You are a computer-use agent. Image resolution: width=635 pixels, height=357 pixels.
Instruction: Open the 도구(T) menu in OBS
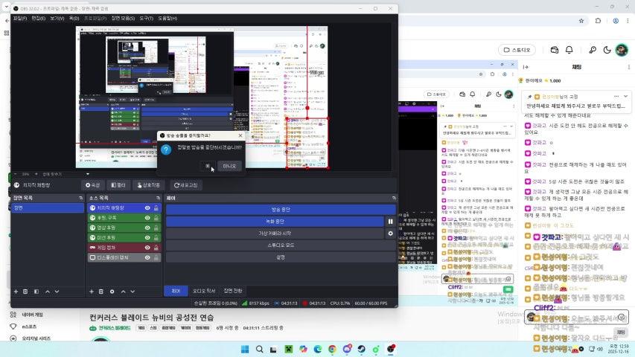(146, 18)
